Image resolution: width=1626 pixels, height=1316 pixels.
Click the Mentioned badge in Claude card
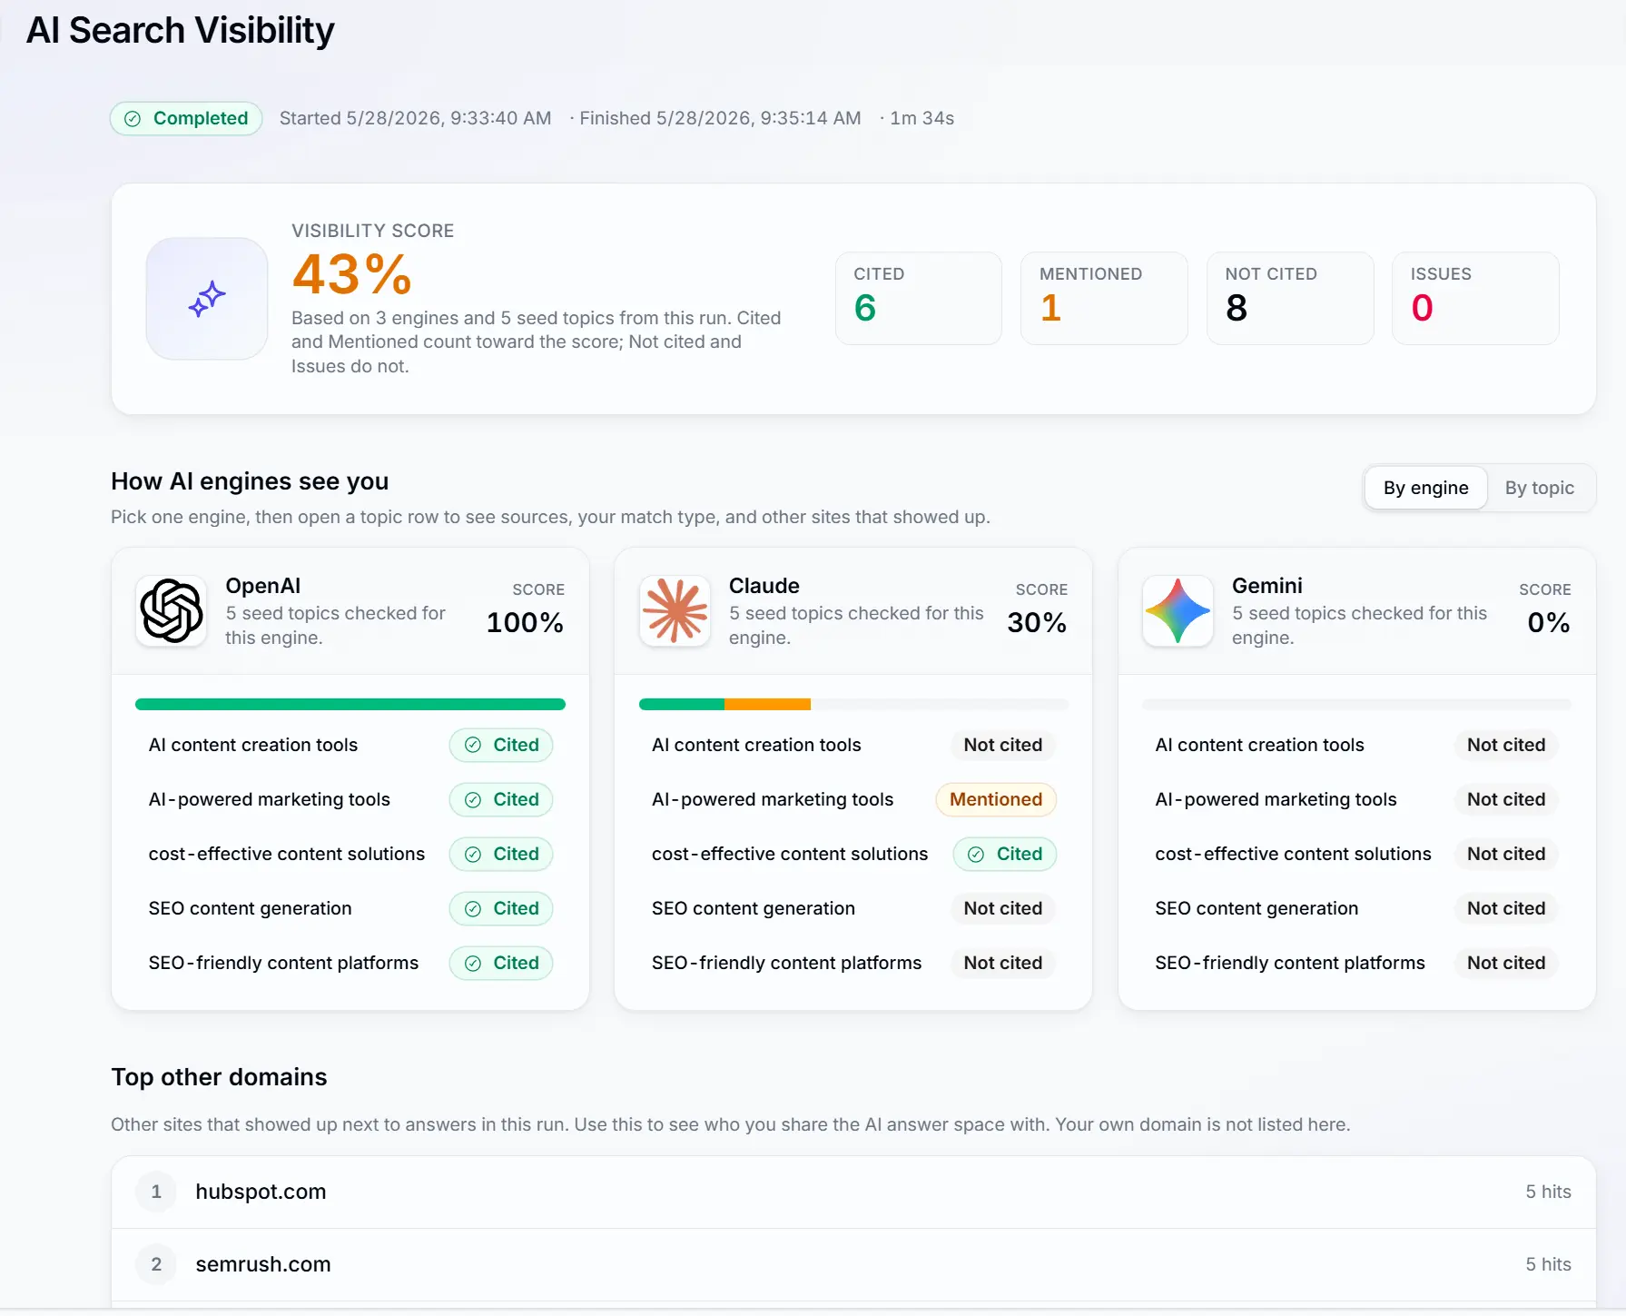click(x=996, y=799)
